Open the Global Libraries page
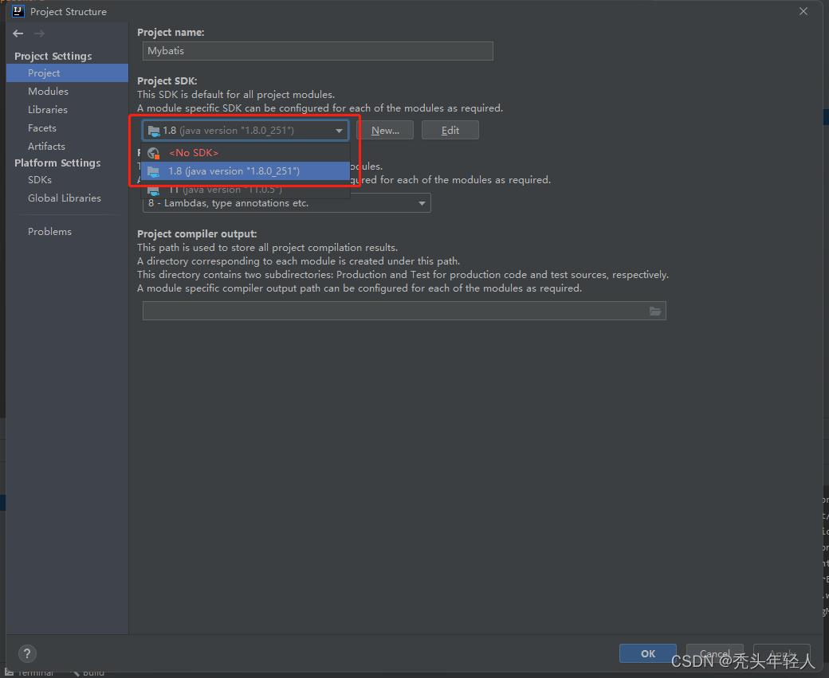Screen dimensions: 829x678 pos(65,198)
